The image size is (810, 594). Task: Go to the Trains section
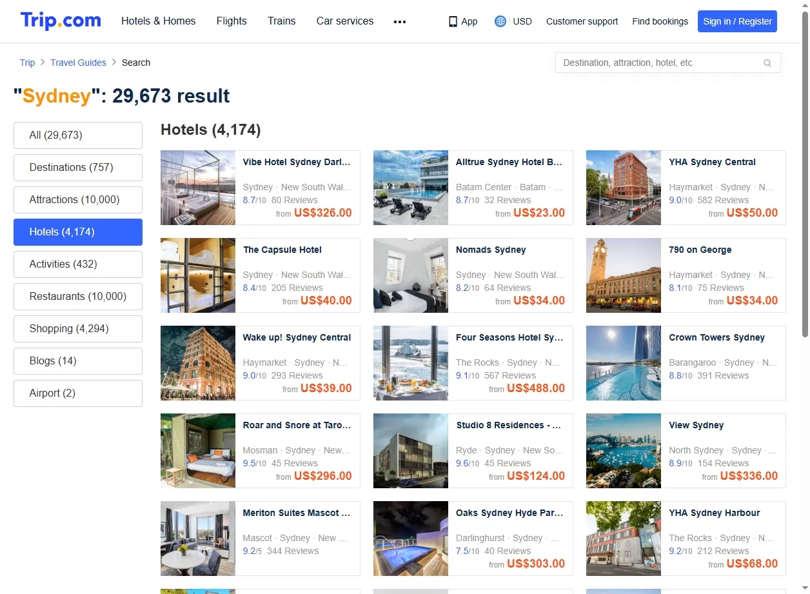(x=282, y=21)
